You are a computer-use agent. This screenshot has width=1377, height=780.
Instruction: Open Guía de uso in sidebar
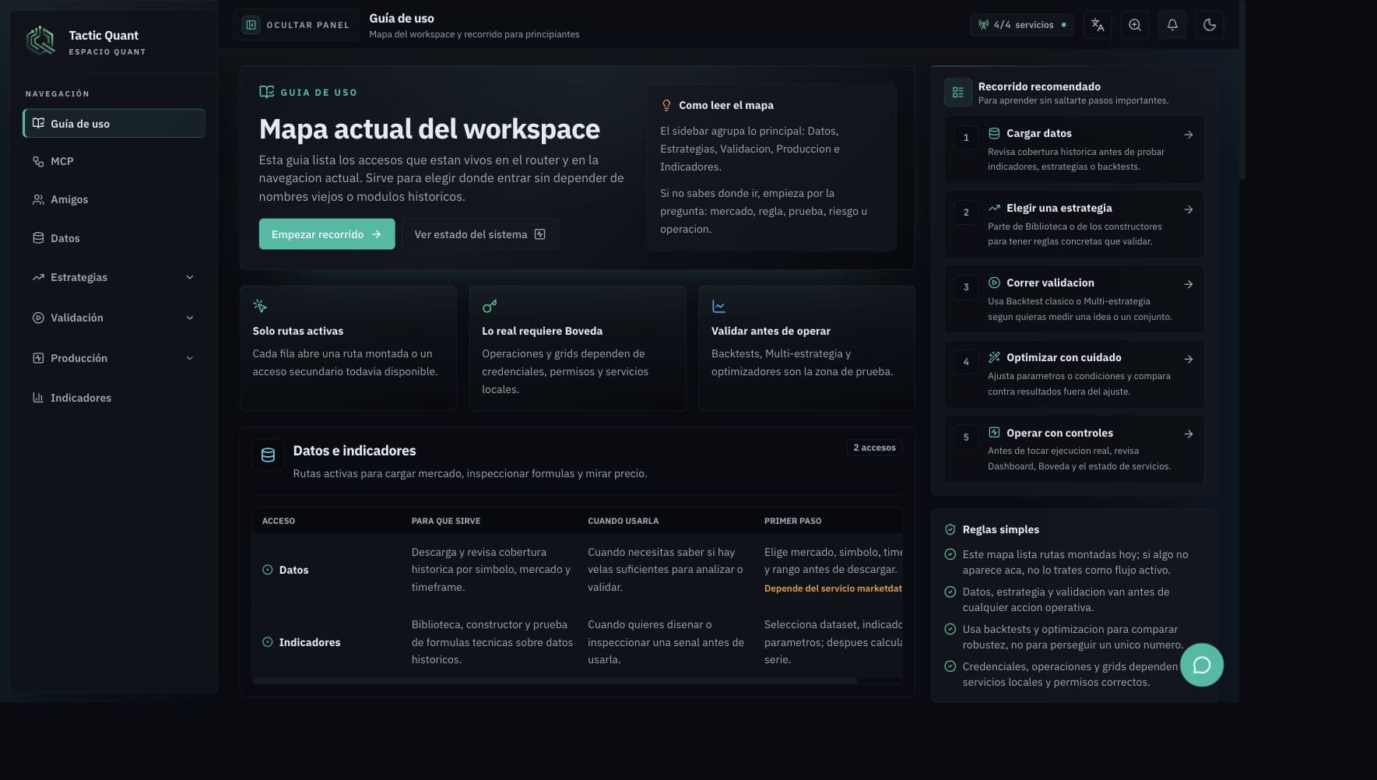coord(114,123)
